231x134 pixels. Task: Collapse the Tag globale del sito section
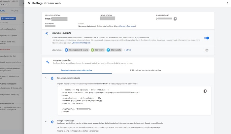pos(46,78)
